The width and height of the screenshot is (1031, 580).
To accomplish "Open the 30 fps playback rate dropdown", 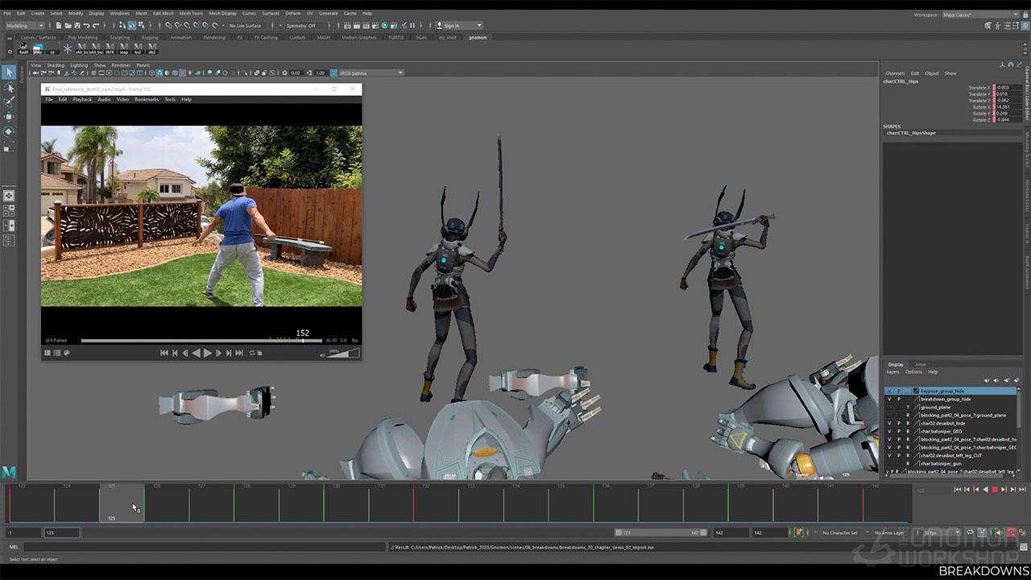I will tap(939, 532).
